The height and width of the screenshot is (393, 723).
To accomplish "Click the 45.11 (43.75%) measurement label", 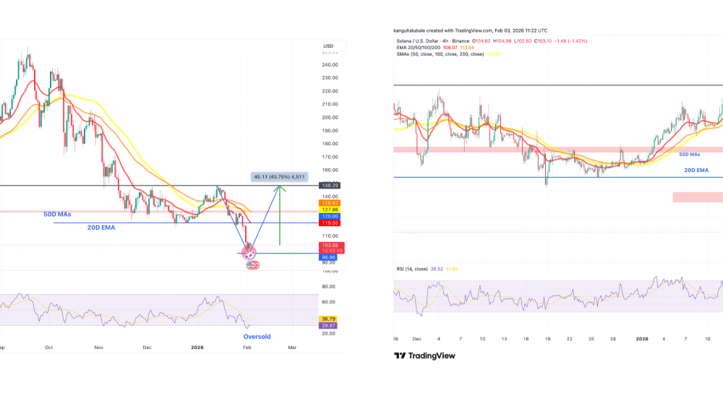I will pos(280,176).
